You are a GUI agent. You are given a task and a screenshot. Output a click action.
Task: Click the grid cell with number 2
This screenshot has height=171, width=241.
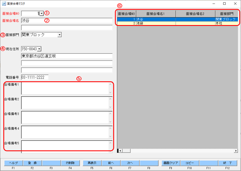click(x=126, y=23)
